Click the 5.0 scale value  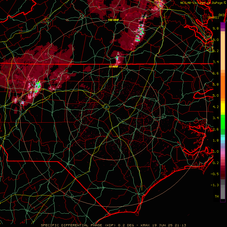click(216, 96)
